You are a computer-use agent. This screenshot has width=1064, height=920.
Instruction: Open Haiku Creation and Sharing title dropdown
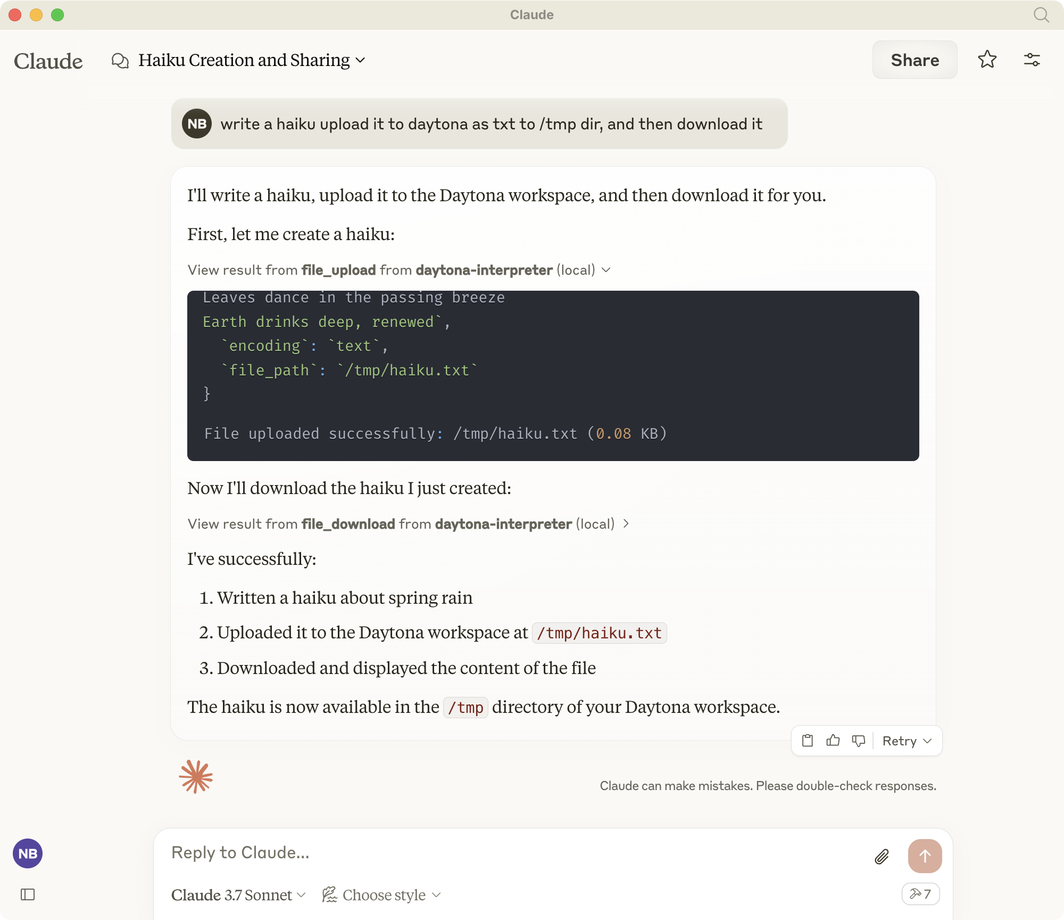[x=252, y=60]
